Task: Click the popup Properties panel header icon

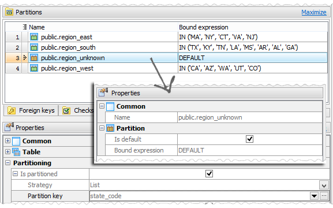Action: (103, 92)
